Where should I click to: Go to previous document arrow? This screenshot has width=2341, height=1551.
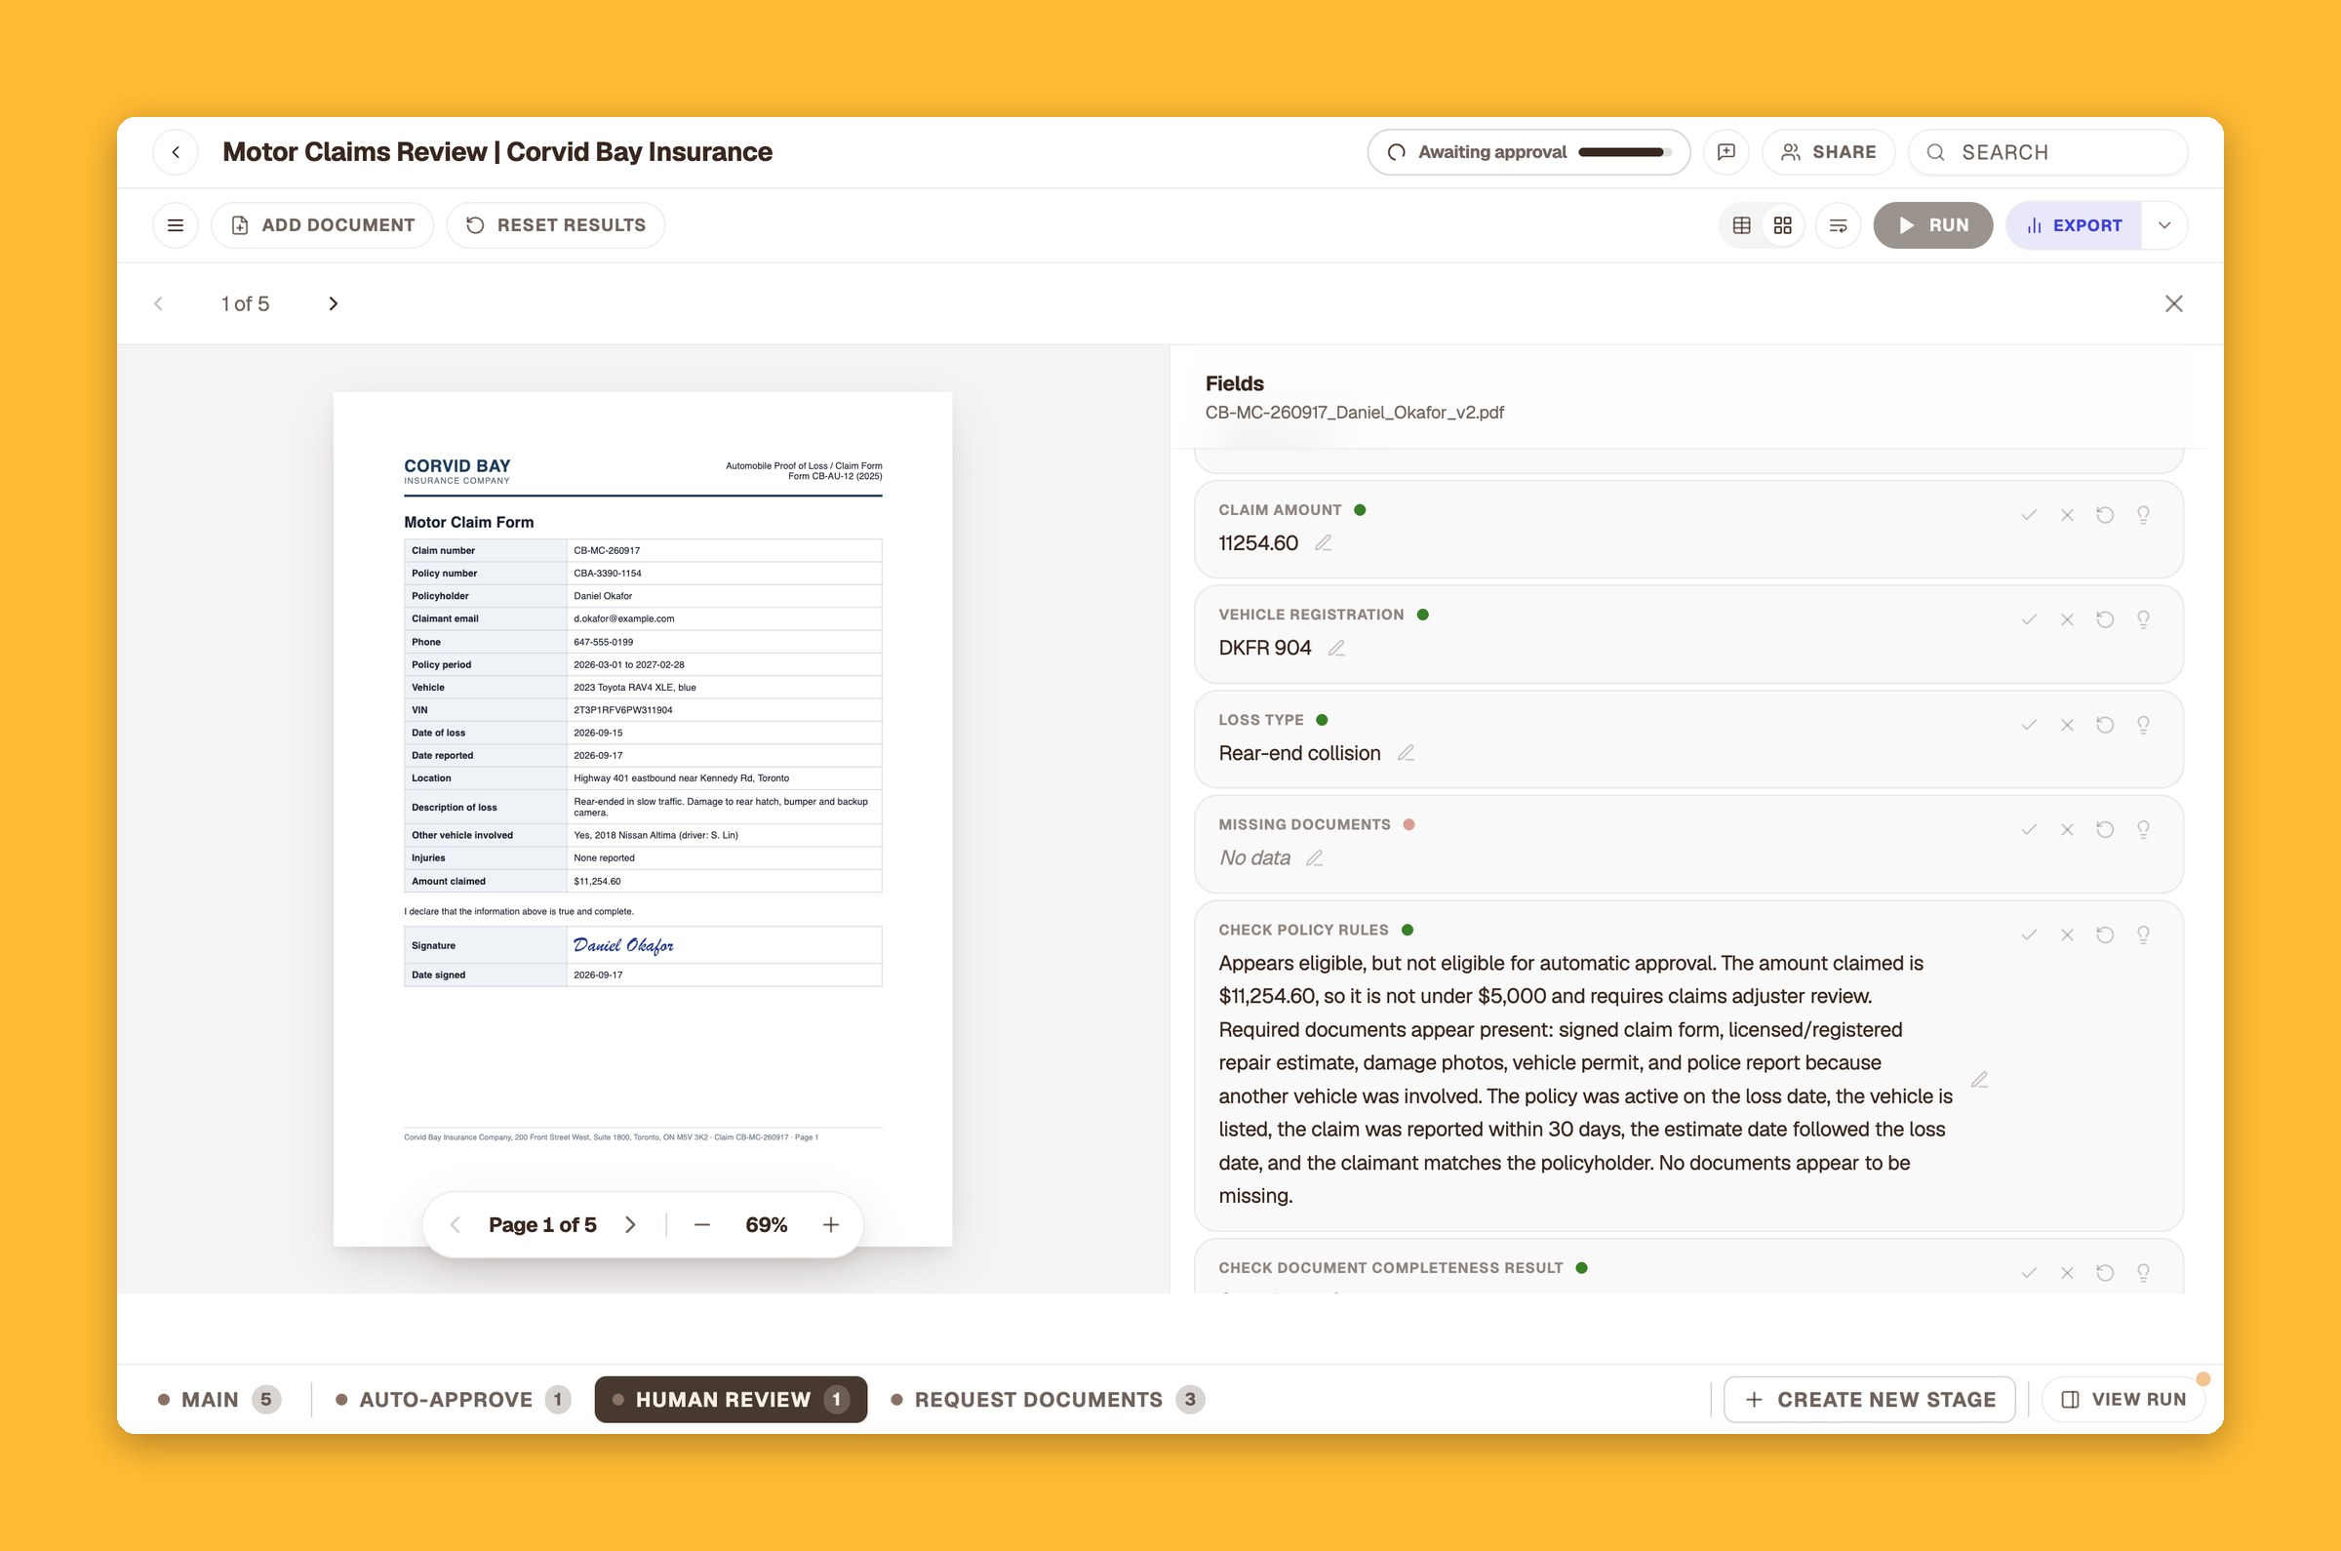pos(158,303)
